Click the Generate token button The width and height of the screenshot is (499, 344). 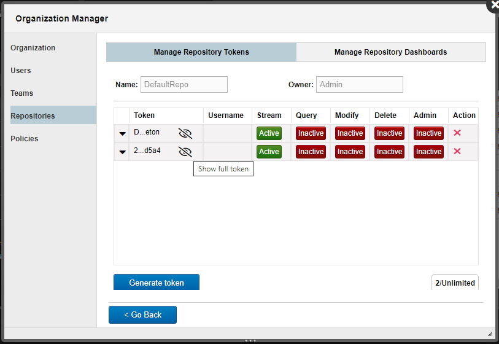157,282
